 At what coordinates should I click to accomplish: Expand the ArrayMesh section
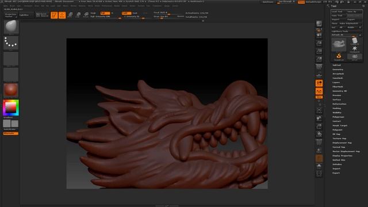coord(338,74)
